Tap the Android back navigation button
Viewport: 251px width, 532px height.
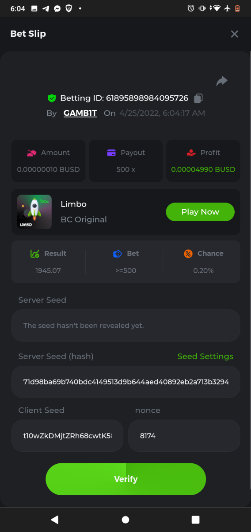[55, 520]
